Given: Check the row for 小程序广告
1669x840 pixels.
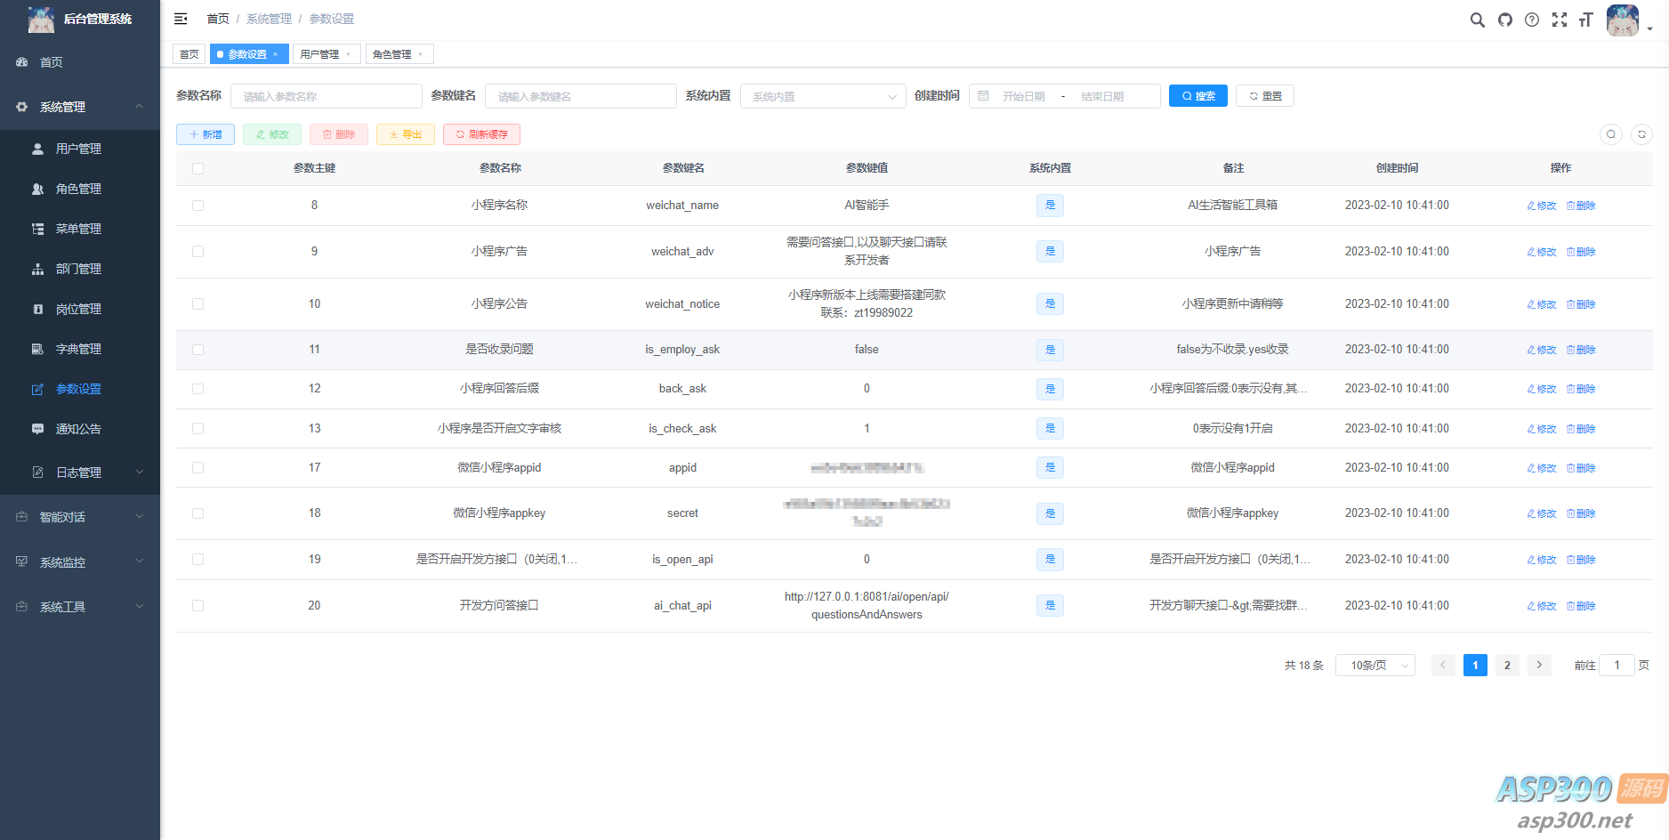Looking at the screenshot, I should tap(198, 252).
